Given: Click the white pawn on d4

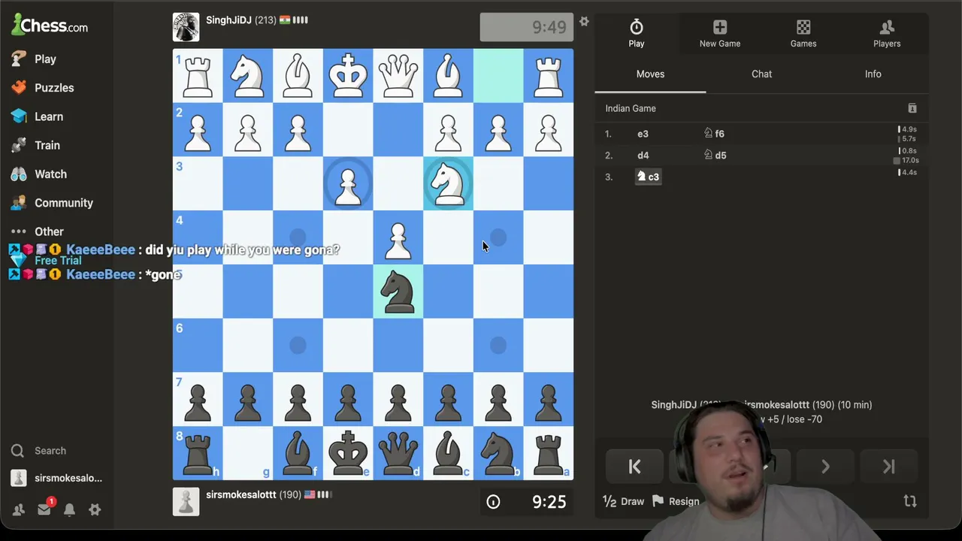Looking at the screenshot, I should coord(398,237).
